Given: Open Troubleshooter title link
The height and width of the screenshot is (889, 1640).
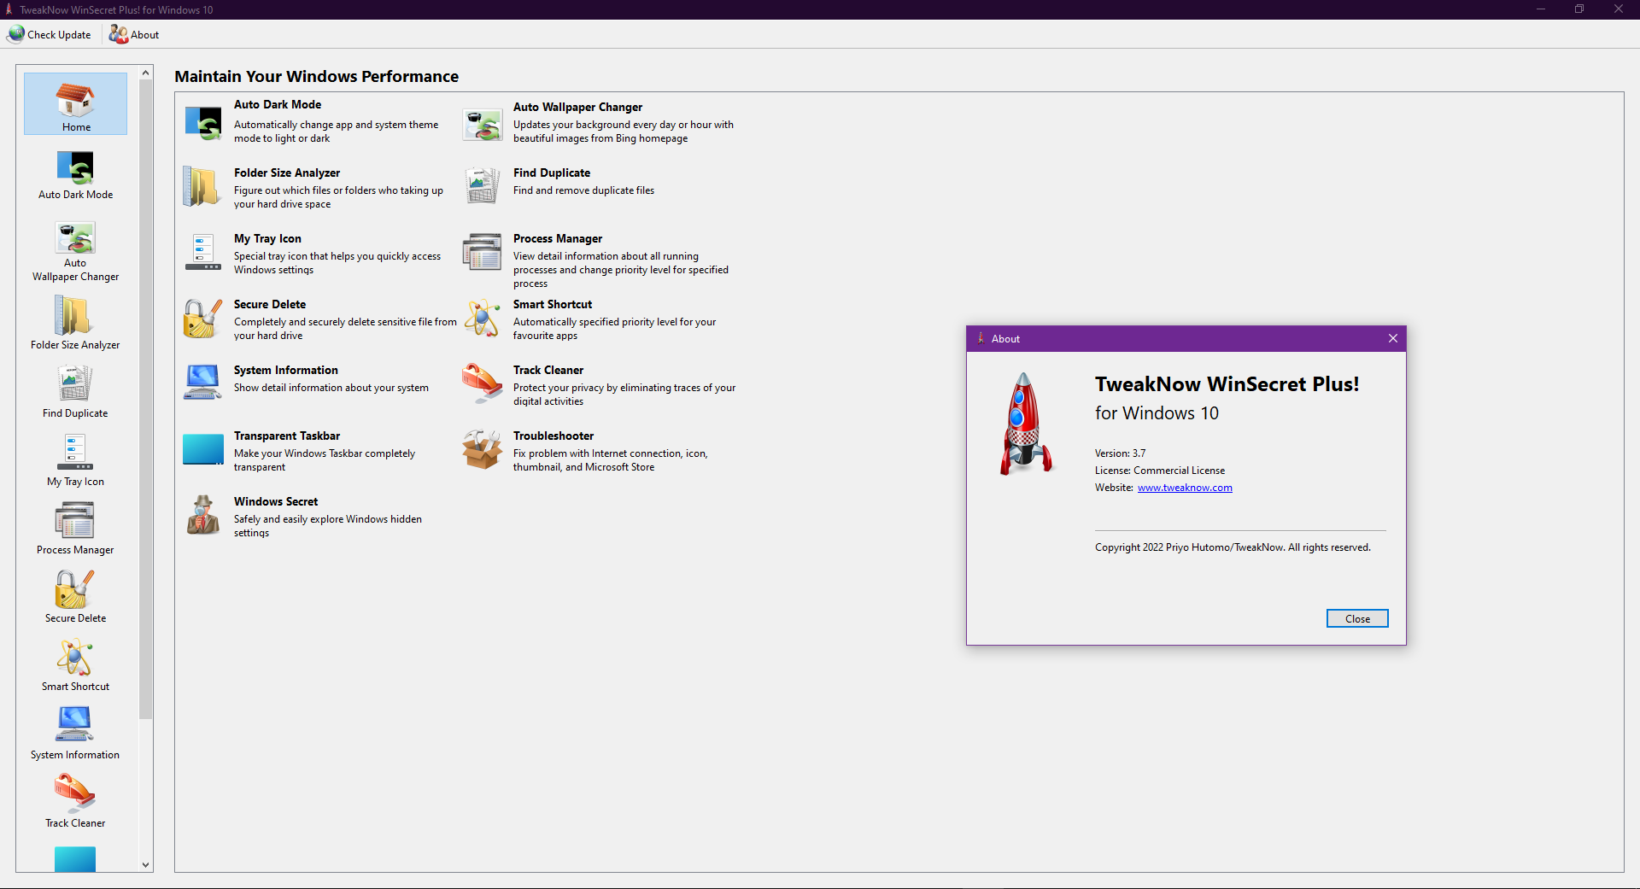Looking at the screenshot, I should pyautogui.click(x=553, y=436).
